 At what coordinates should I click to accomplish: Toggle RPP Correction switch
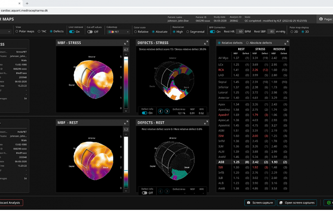[x=213, y=31]
